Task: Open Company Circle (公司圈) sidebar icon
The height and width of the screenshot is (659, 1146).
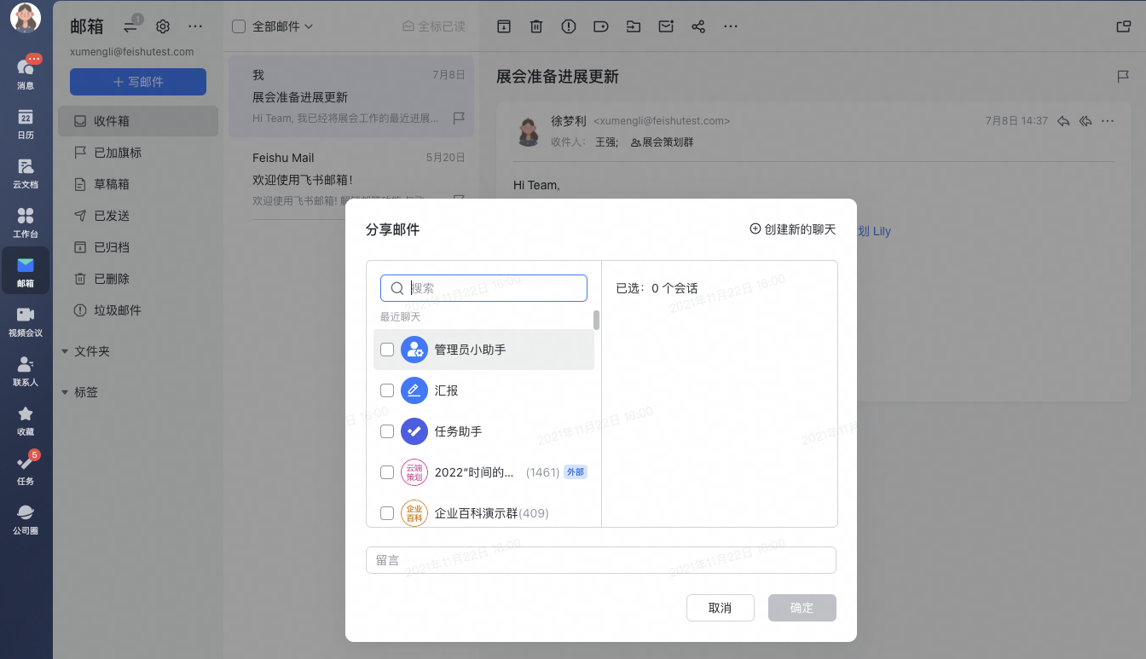Action: 26,519
